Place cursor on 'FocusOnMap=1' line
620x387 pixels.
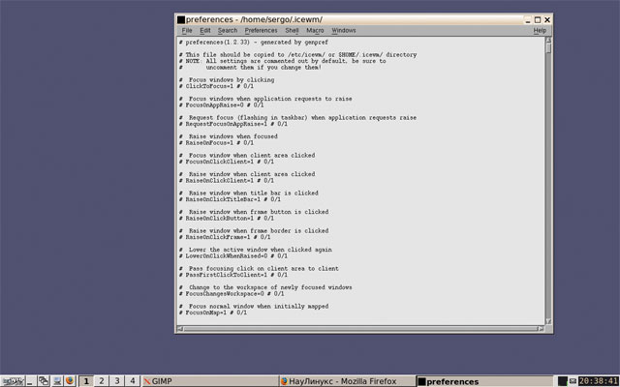(213, 313)
